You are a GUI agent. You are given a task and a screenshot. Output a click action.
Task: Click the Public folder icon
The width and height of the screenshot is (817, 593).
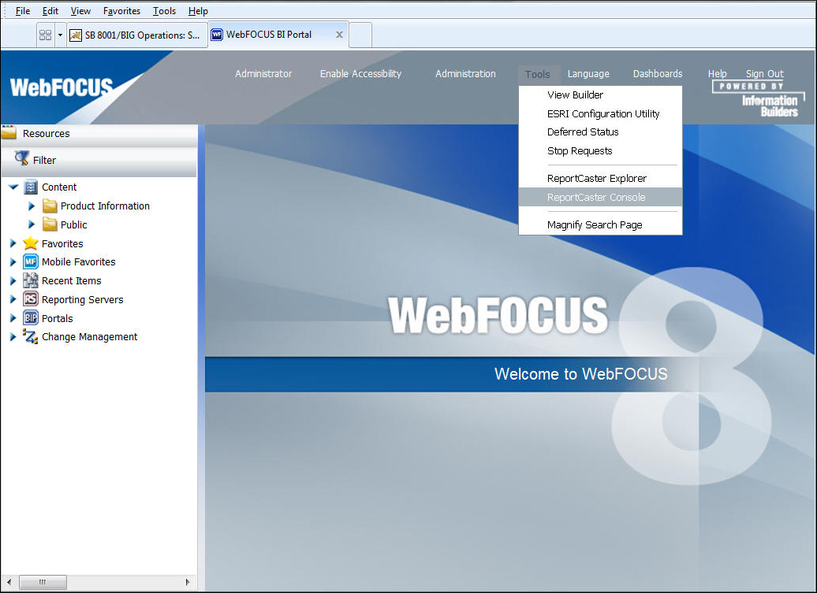point(50,224)
